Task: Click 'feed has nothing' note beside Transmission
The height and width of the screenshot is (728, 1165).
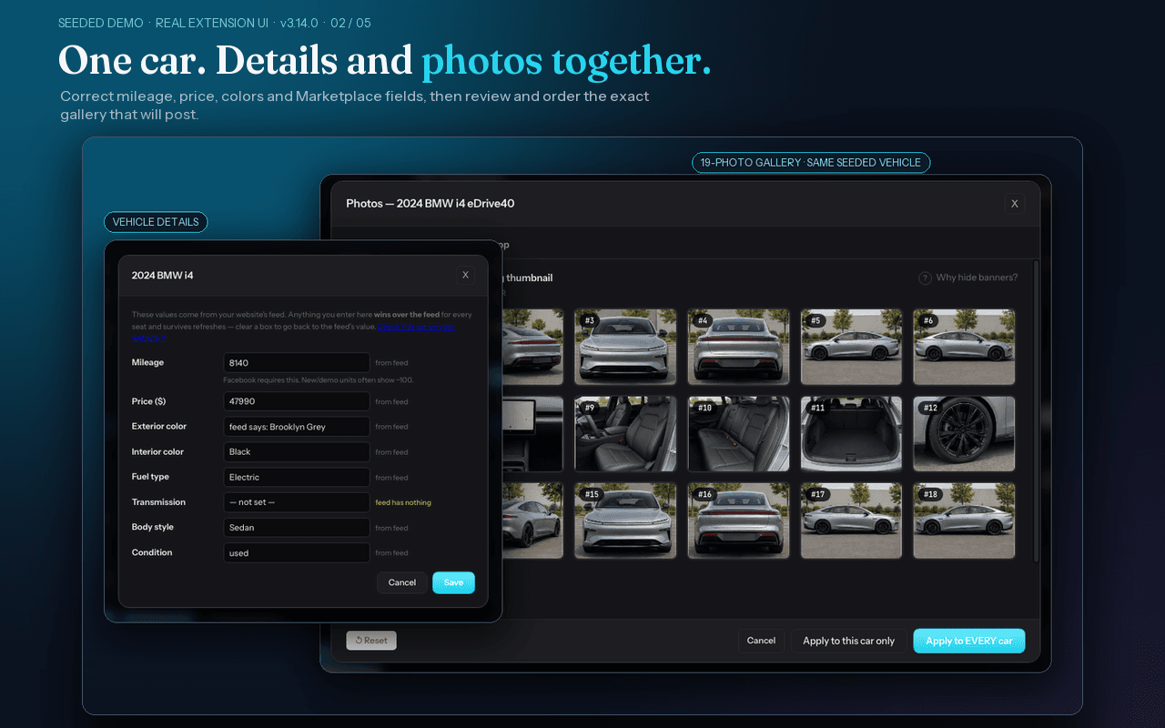Action: pyautogui.click(x=403, y=502)
